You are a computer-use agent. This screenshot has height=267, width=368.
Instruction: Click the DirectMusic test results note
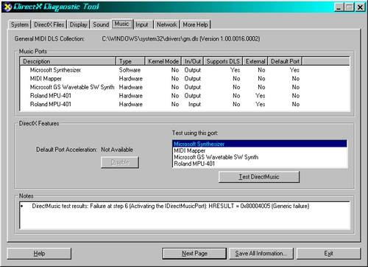pos(170,206)
